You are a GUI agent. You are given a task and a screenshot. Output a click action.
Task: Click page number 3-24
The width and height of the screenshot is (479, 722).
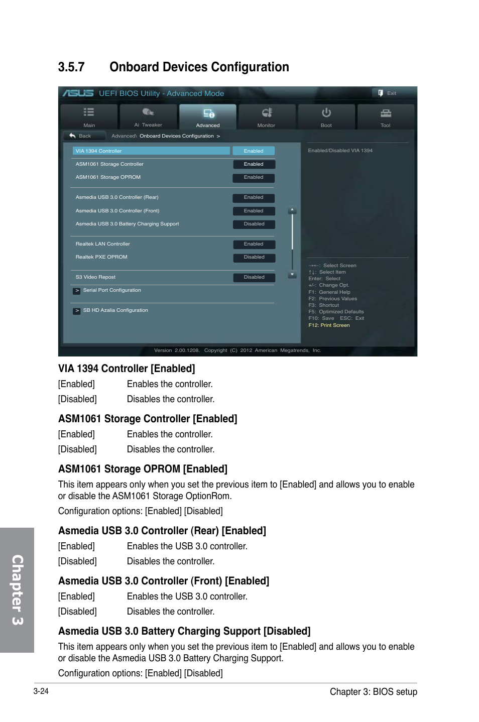pyautogui.click(x=41, y=691)
